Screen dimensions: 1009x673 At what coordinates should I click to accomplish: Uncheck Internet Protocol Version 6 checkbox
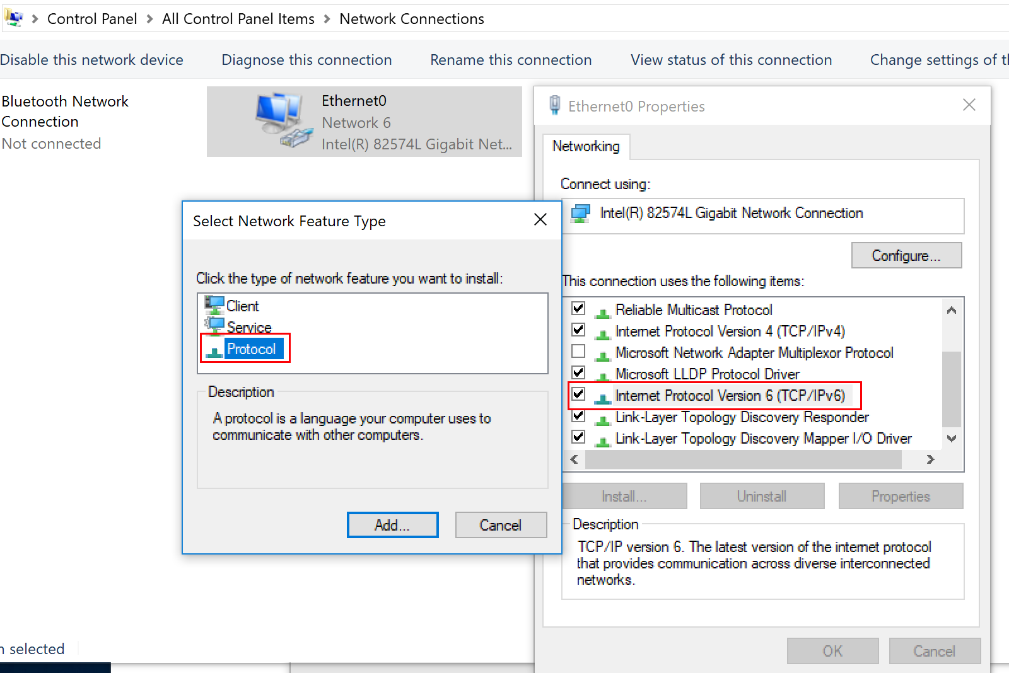point(578,394)
